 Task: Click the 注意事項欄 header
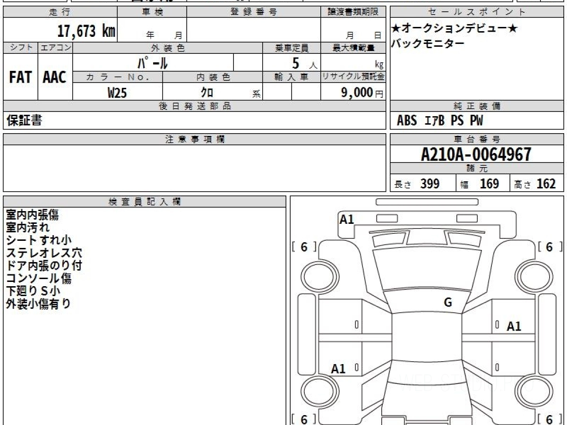pos(195,139)
